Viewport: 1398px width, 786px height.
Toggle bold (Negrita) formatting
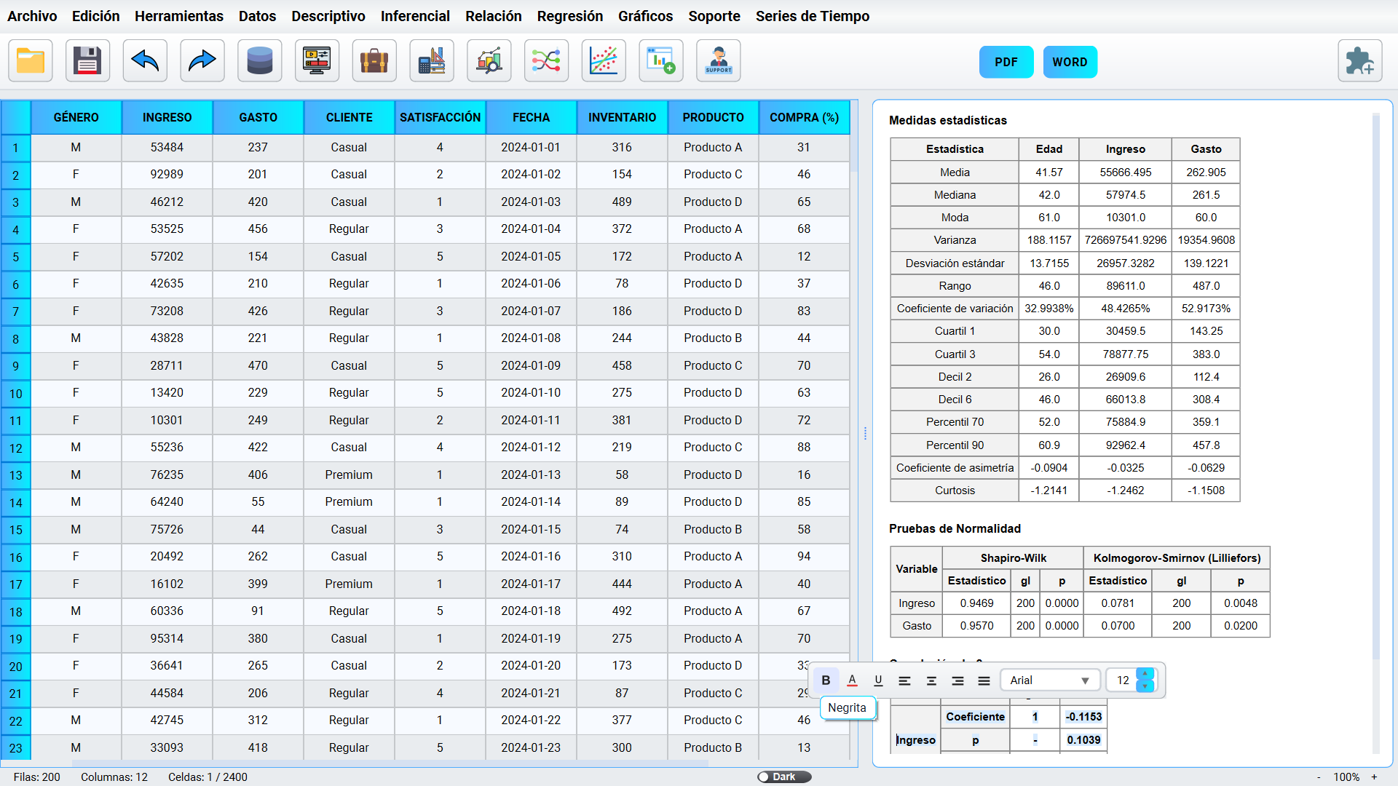pos(826,680)
